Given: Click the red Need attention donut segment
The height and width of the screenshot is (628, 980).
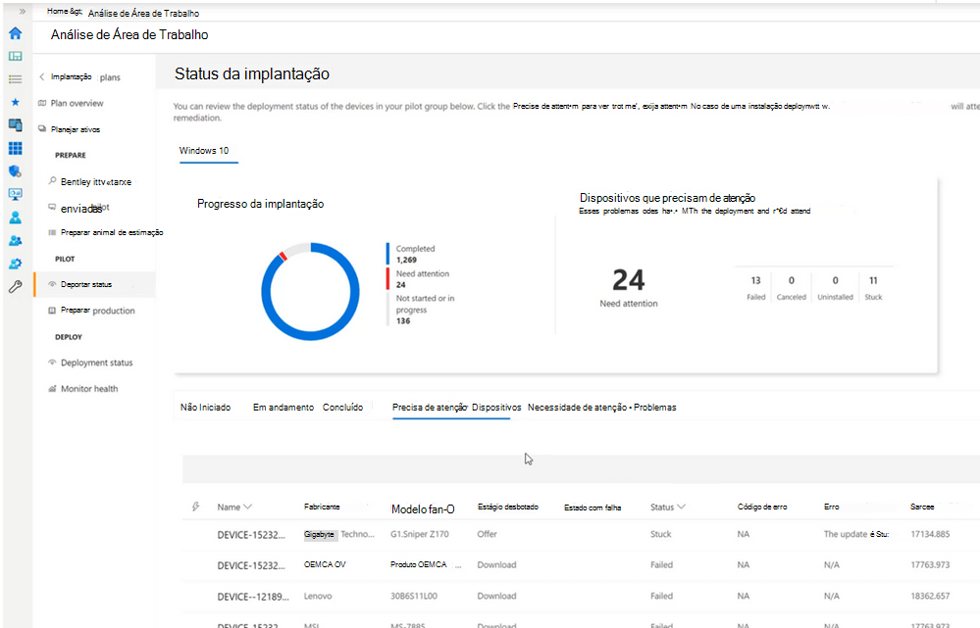Looking at the screenshot, I should (283, 256).
